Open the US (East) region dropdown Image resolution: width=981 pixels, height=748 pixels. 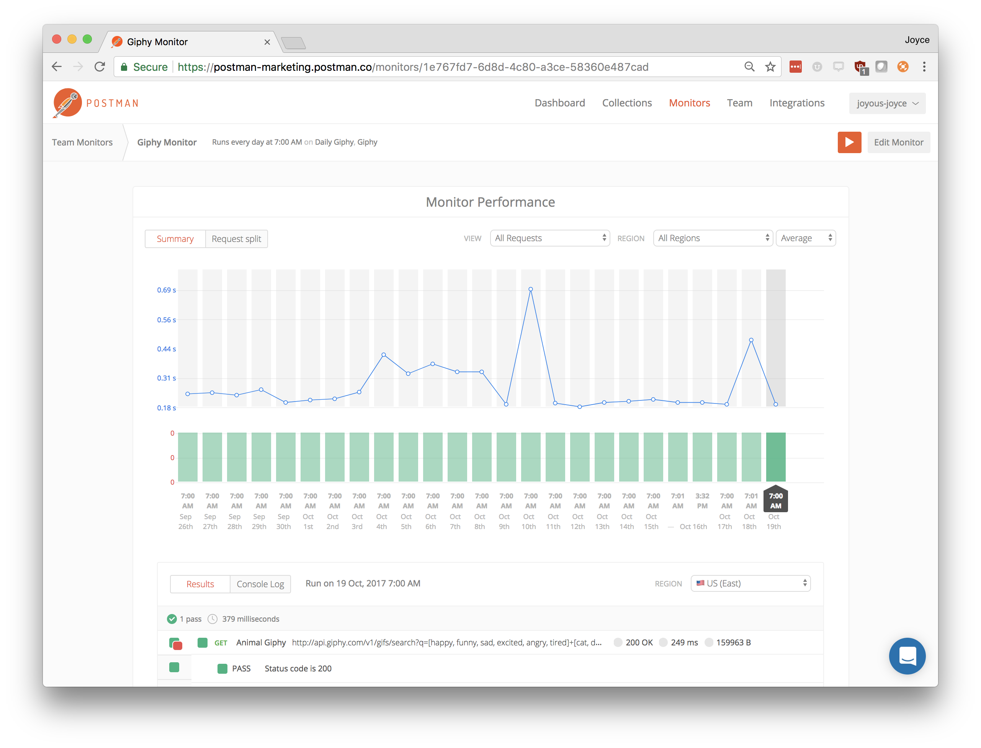click(750, 583)
